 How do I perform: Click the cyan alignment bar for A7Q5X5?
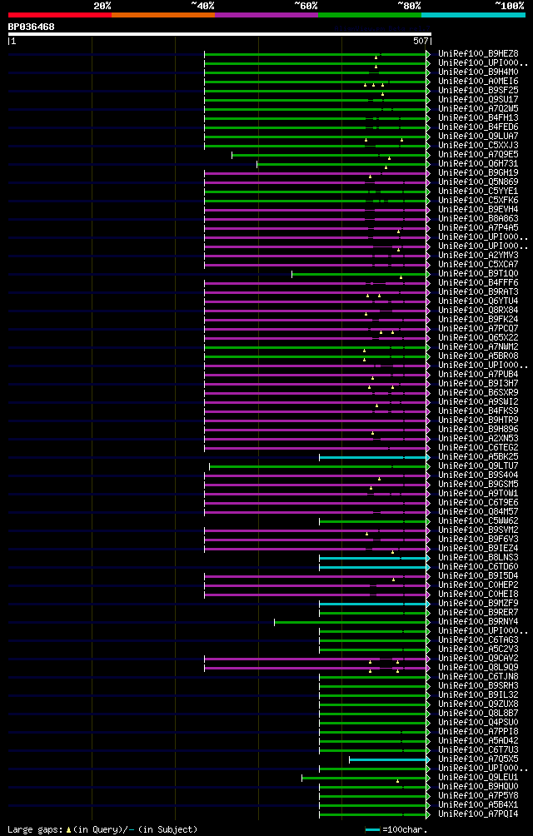[387, 759]
